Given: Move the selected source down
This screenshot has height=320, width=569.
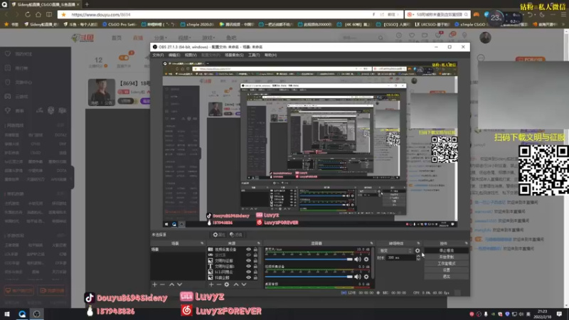Looking at the screenshot, I should point(244,284).
